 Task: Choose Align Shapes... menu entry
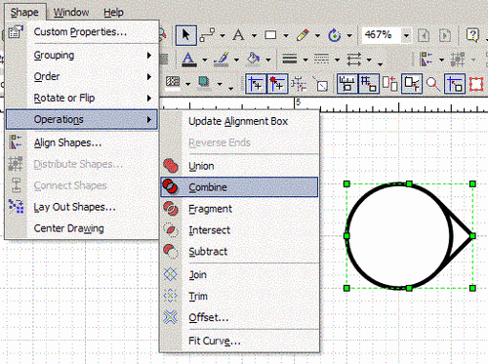[x=81, y=142]
